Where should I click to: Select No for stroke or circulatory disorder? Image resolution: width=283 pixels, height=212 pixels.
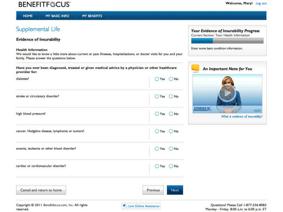pos(171,96)
